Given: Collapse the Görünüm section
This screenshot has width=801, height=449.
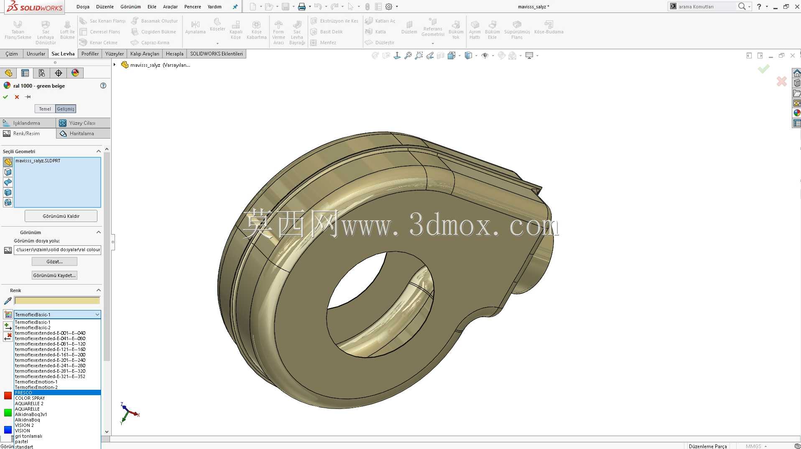Looking at the screenshot, I should pyautogui.click(x=99, y=232).
